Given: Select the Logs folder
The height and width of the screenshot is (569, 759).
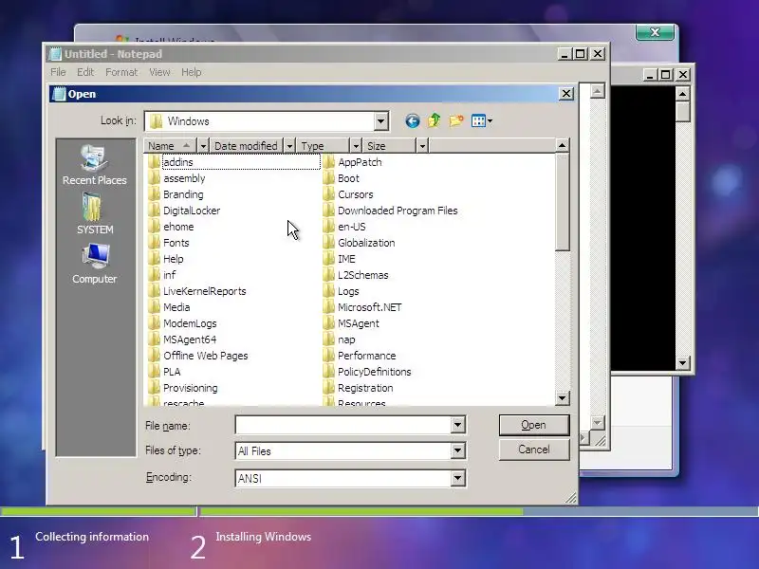Looking at the screenshot, I should (342, 291).
